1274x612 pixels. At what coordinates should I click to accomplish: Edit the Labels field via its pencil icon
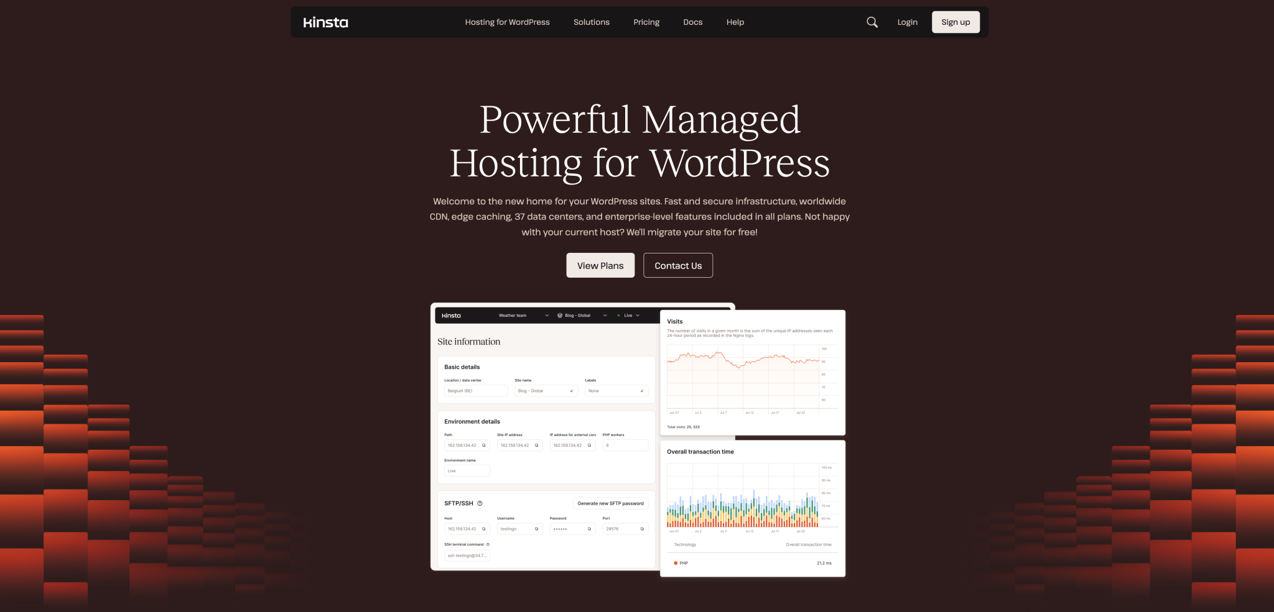[642, 391]
